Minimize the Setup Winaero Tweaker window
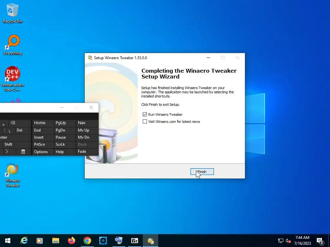This screenshot has height=247, width=330. (208, 58)
